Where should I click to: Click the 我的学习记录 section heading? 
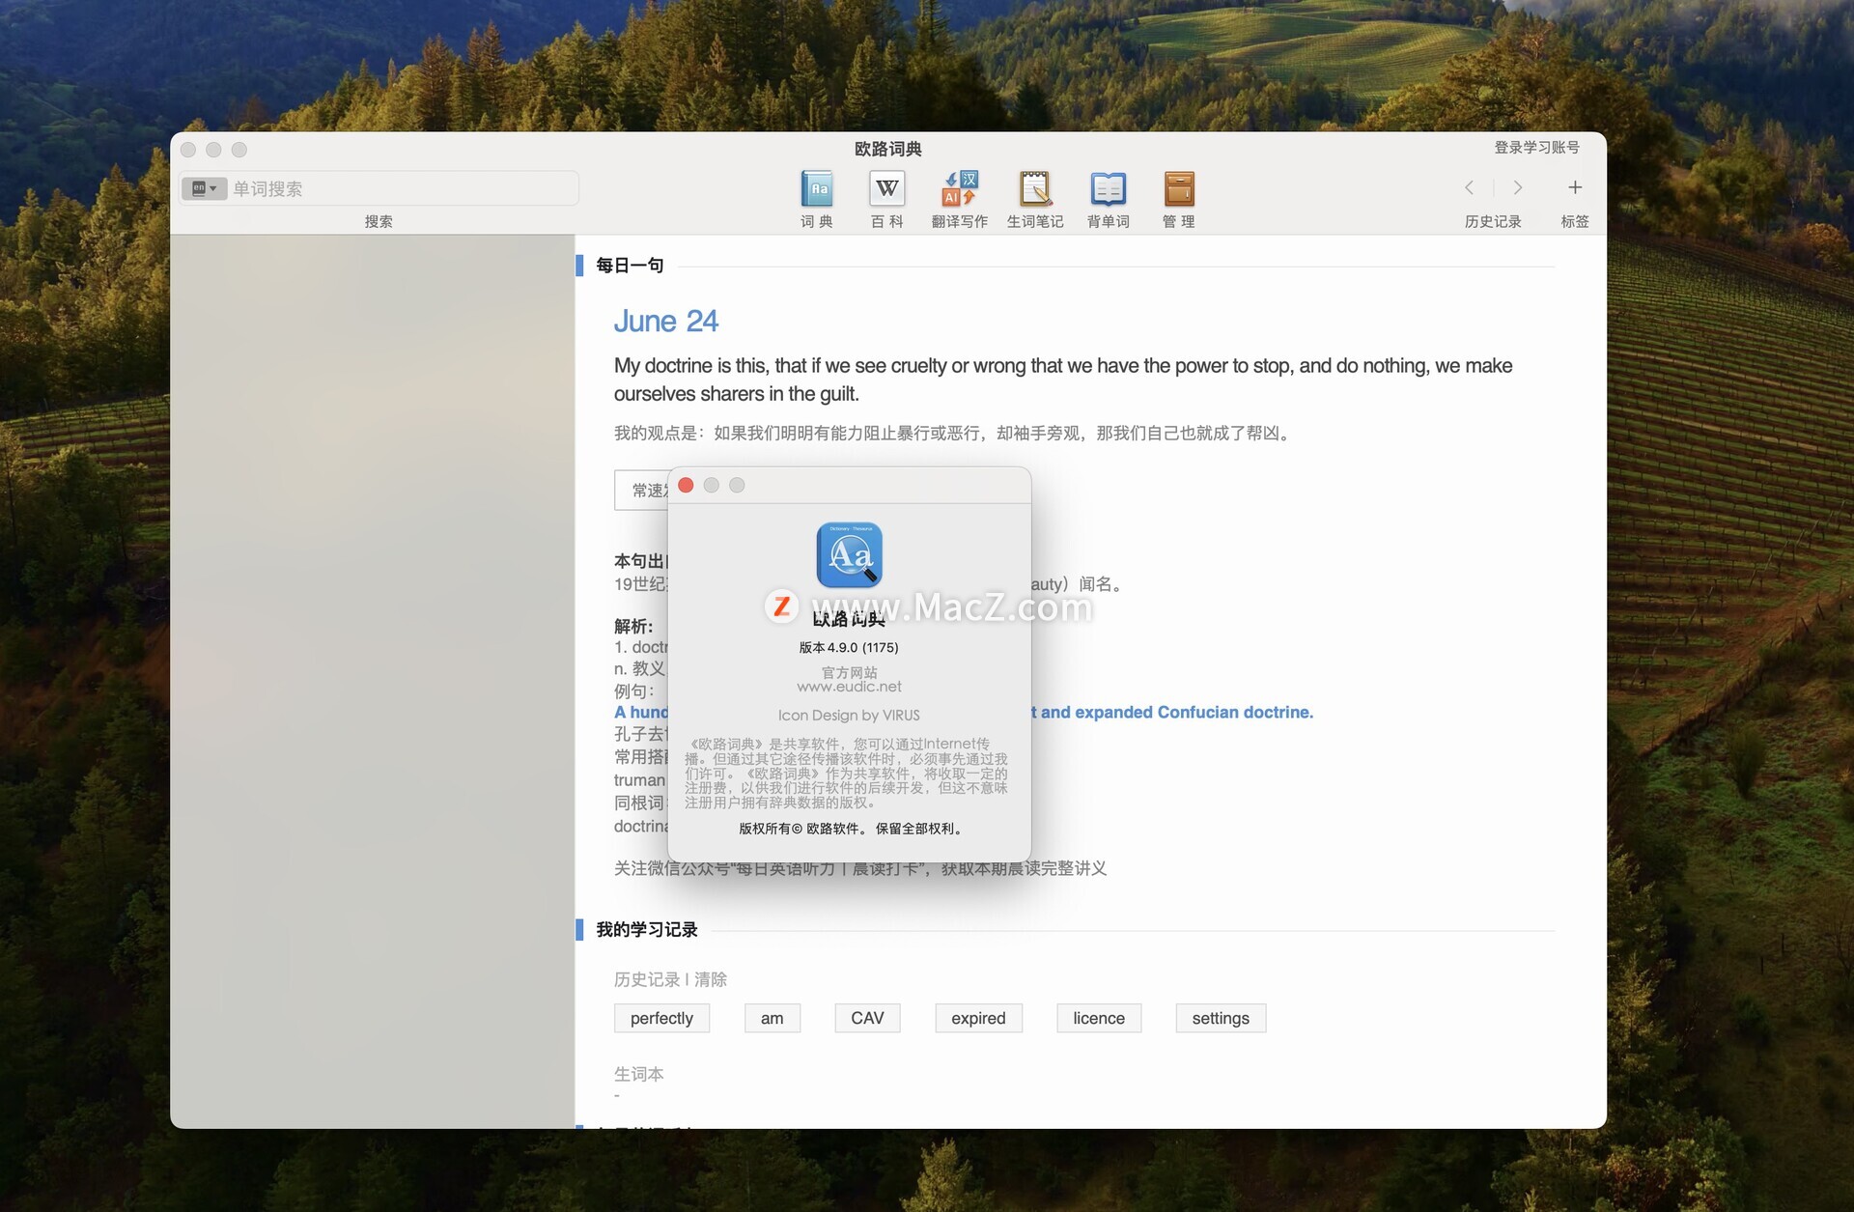[x=647, y=929]
